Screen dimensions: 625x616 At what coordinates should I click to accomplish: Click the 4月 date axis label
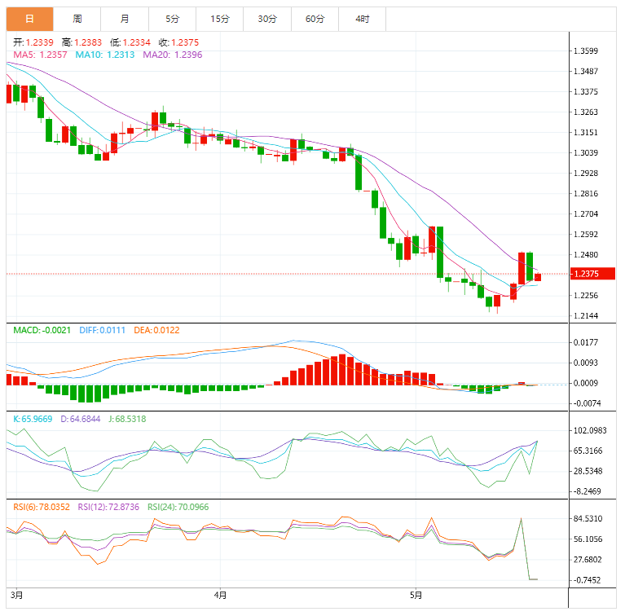pyautogui.click(x=220, y=596)
